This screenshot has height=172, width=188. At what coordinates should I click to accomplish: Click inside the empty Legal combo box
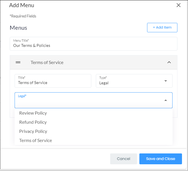point(94,100)
